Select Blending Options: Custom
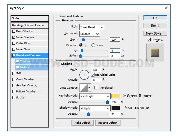The height and width of the screenshot is (136, 178). (30, 25)
